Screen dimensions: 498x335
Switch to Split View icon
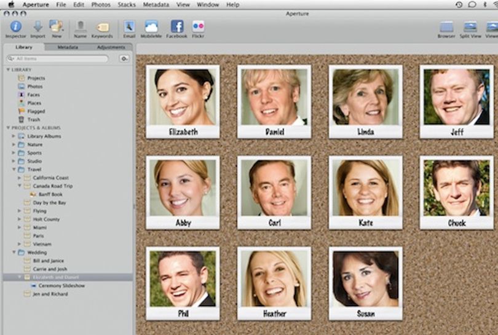[470, 26]
